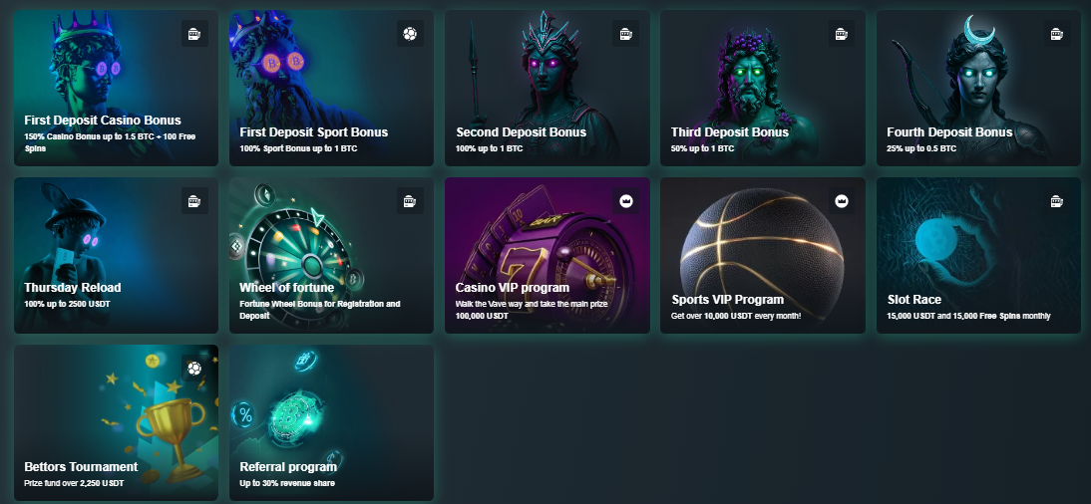The height and width of the screenshot is (504, 1091).
Task: Open Slot Race promotion title
Action: click(914, 300)
